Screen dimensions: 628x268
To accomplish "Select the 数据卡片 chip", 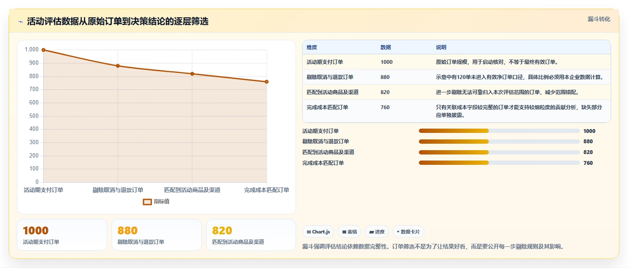I will [x=408, y=232].
